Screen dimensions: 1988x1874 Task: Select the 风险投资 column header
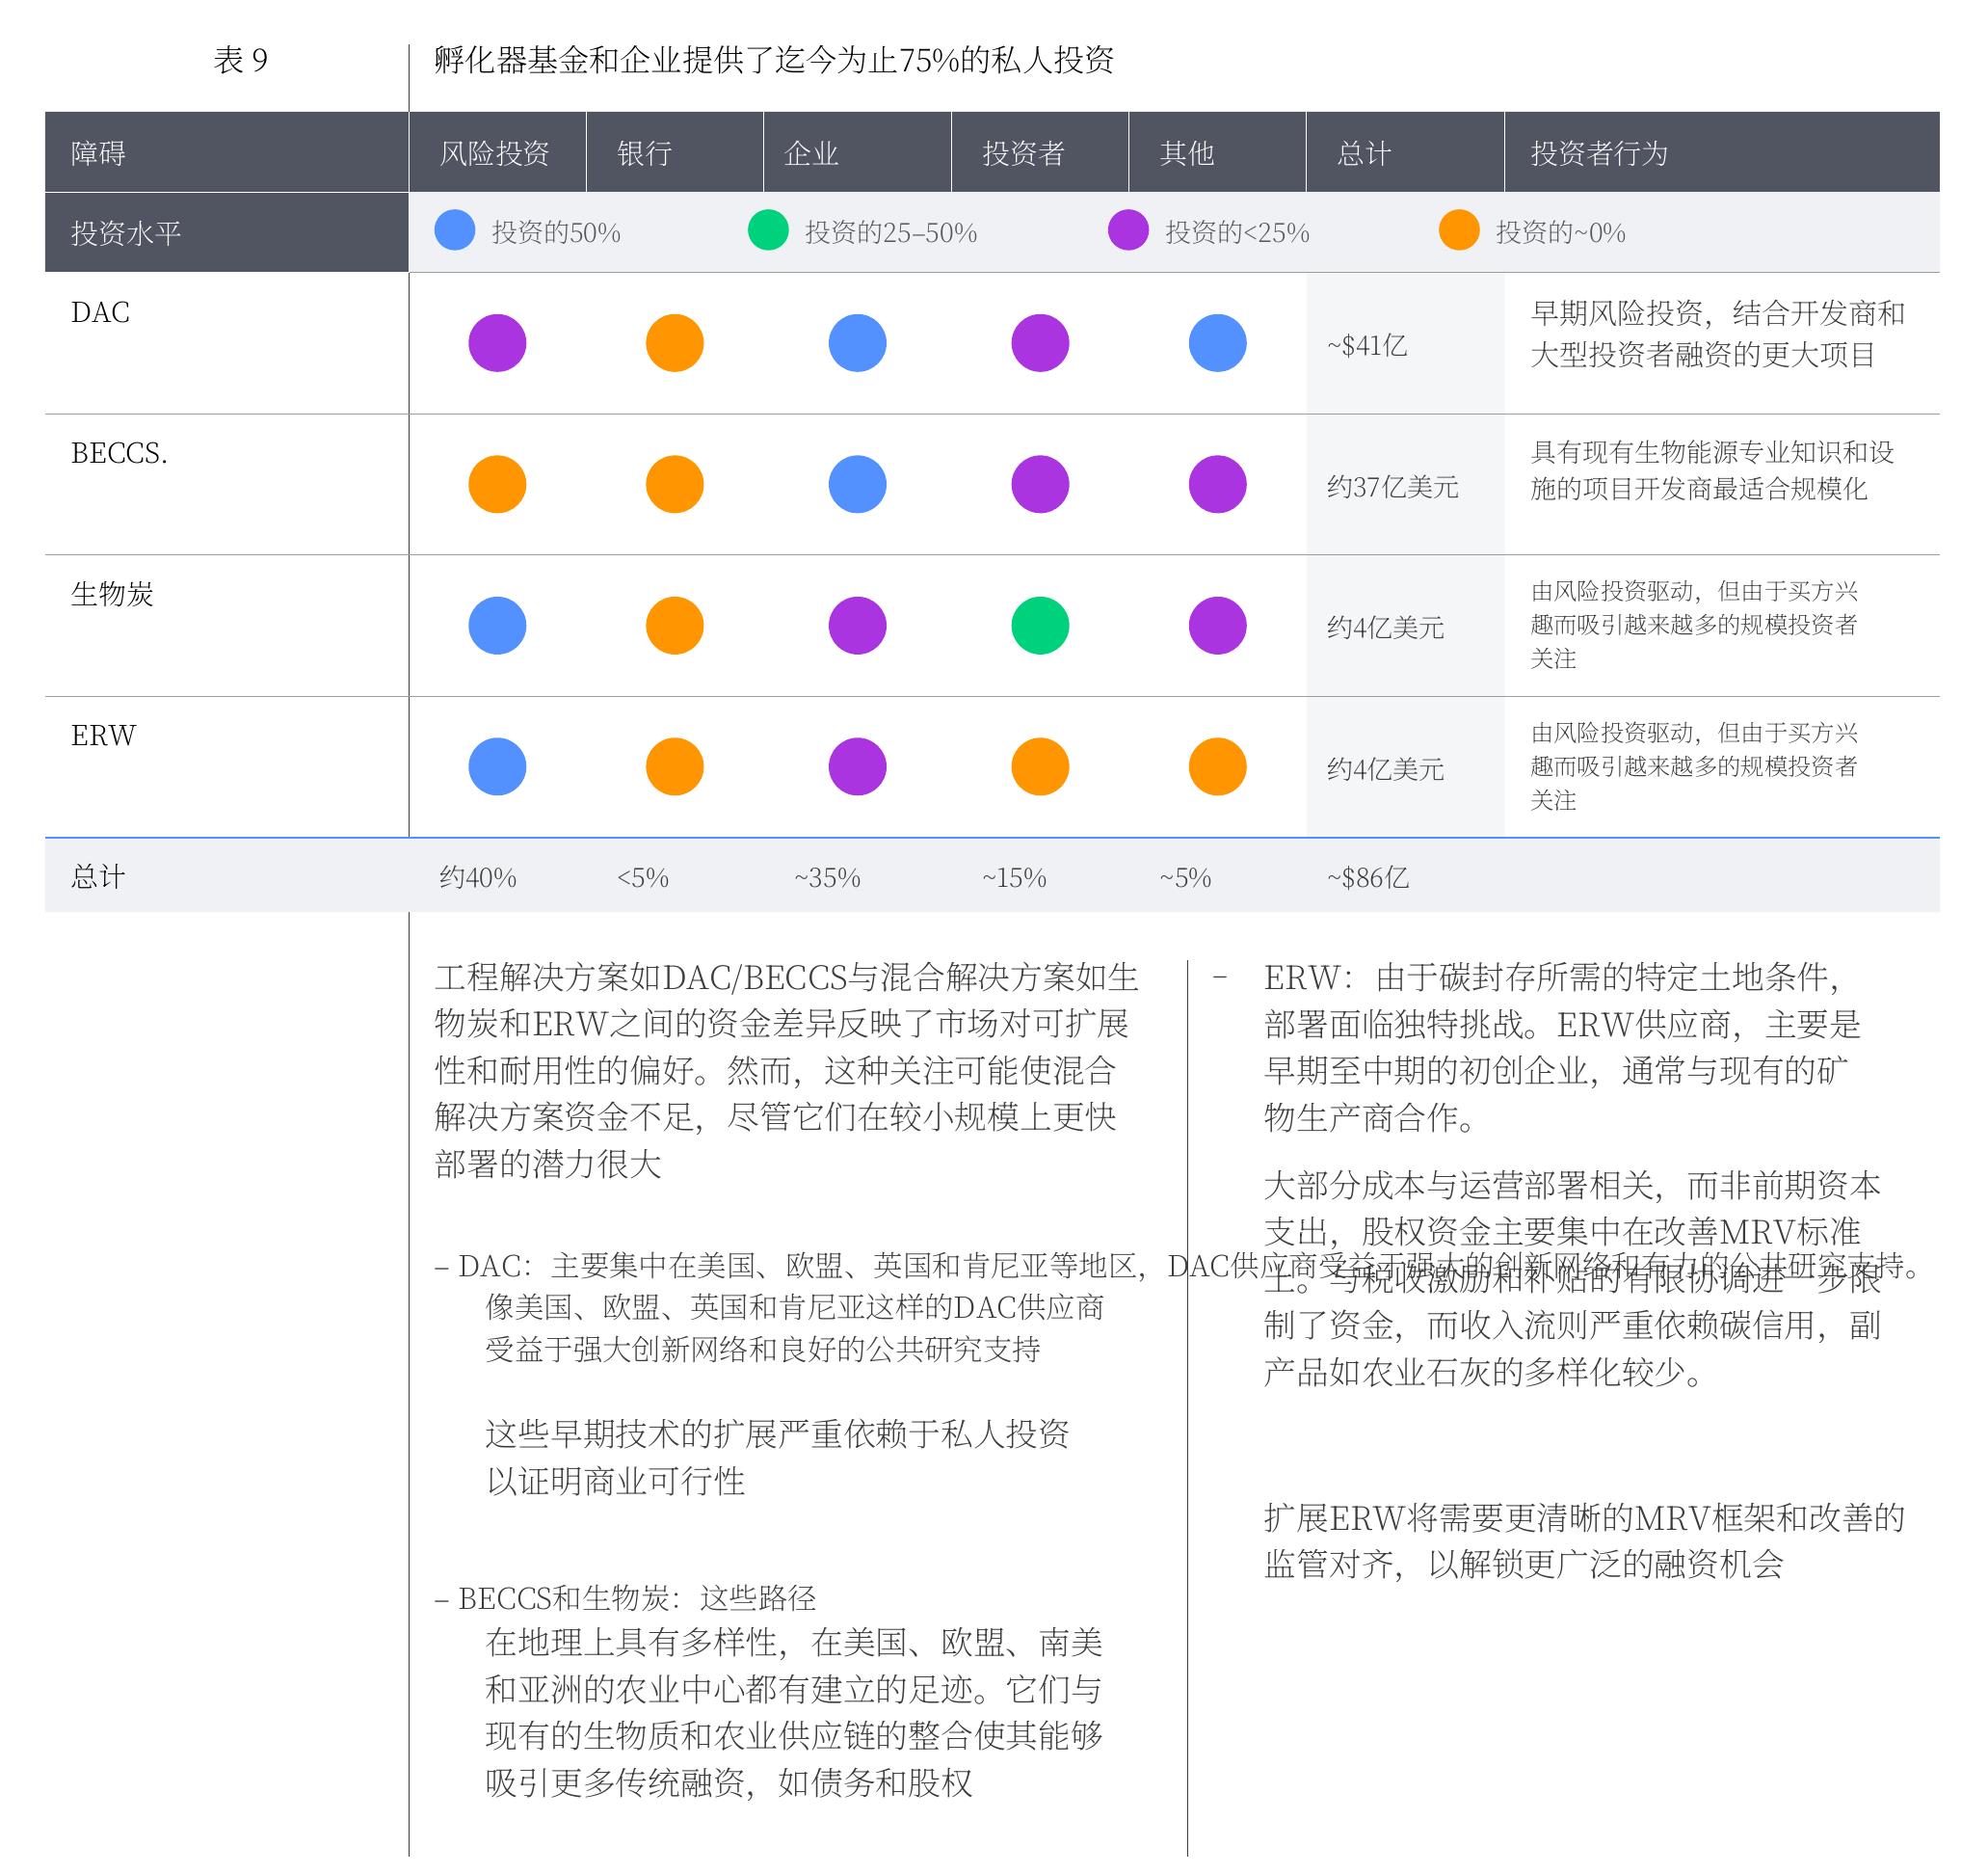coord(497,152)
